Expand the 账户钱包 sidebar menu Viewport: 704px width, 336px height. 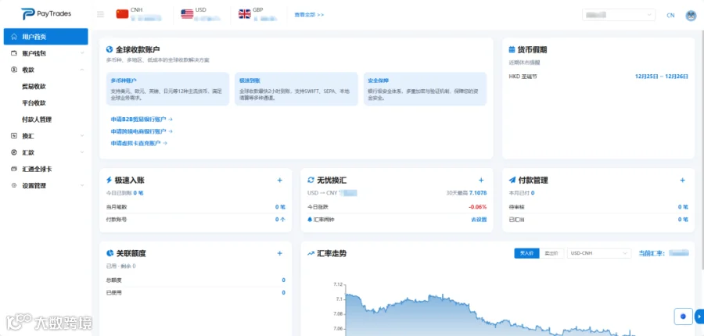pos(46,53)
